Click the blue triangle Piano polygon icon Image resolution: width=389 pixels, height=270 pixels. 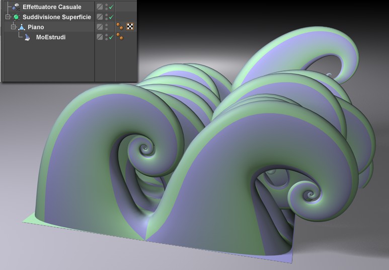[22, 27]
